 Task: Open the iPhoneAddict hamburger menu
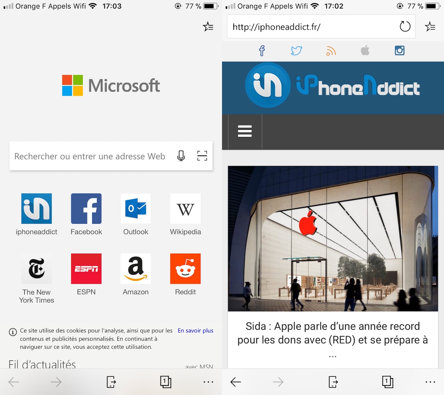pos(245,131)
